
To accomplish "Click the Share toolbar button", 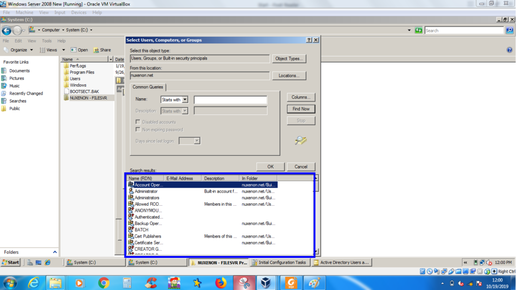I will pos(102,50).
